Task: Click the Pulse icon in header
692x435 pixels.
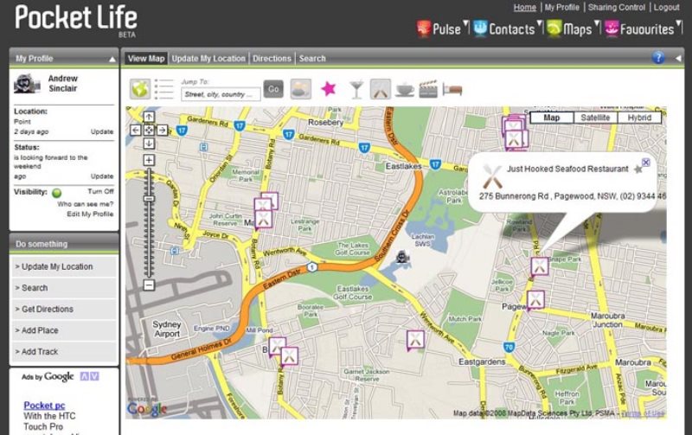Action: (x=424, y=29)
